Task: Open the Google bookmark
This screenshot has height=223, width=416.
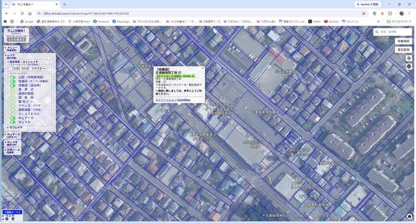Action: pos(27,21)
